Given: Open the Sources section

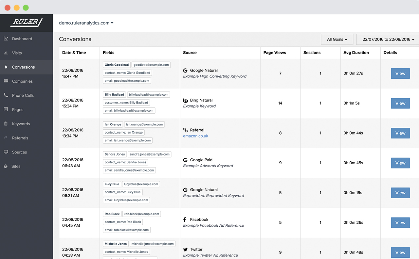Looking at the screenshot, I should pyautogui.click(x=27, y=152).
